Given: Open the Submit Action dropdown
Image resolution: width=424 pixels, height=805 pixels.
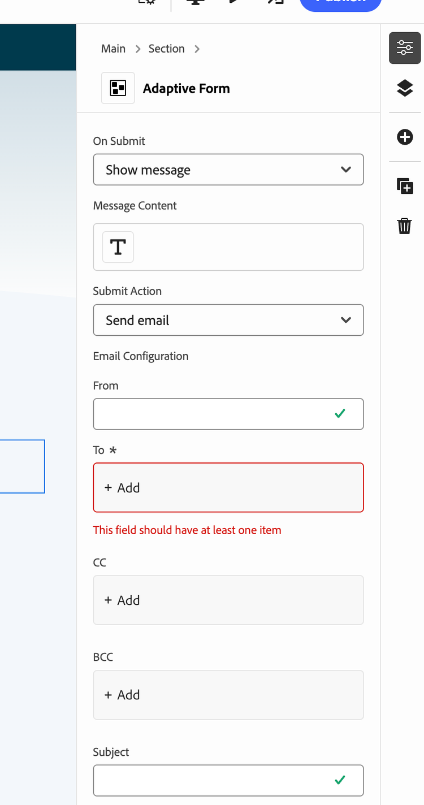Looking at the screenshot, I should tap(228, 320).
